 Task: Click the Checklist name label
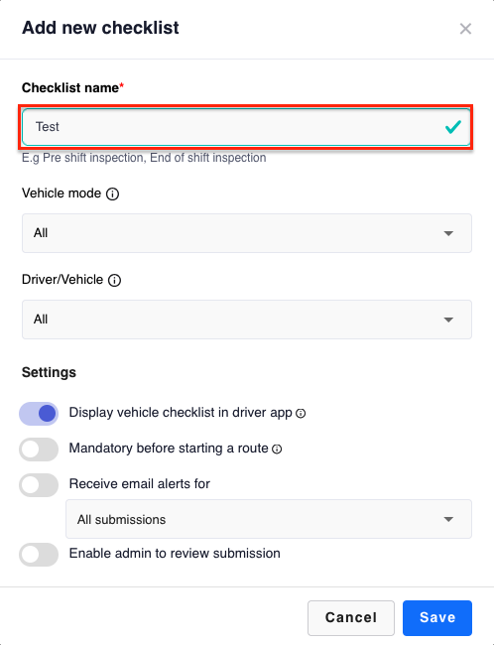pyautogui.click(x=72, y=87)
